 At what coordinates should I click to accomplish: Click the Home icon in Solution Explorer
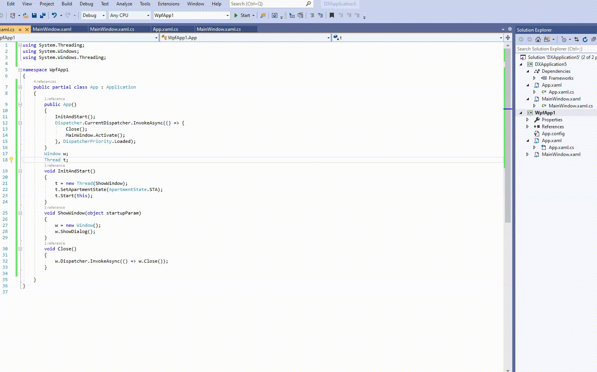538,39
